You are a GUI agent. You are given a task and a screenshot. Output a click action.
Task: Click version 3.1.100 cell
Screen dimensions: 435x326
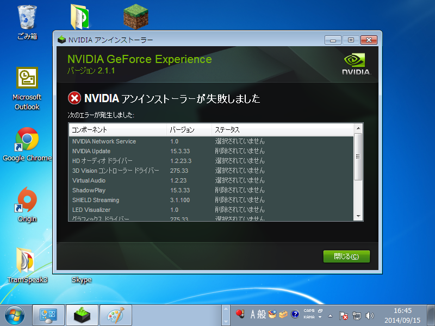click(180, 200)
